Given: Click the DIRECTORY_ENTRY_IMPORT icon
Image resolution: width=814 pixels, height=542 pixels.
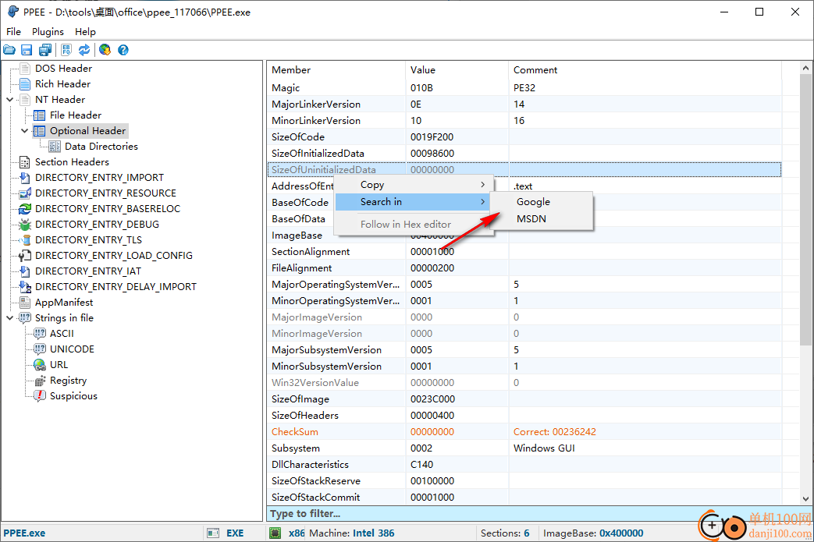Looking at the screenshot, I should 24,177.
